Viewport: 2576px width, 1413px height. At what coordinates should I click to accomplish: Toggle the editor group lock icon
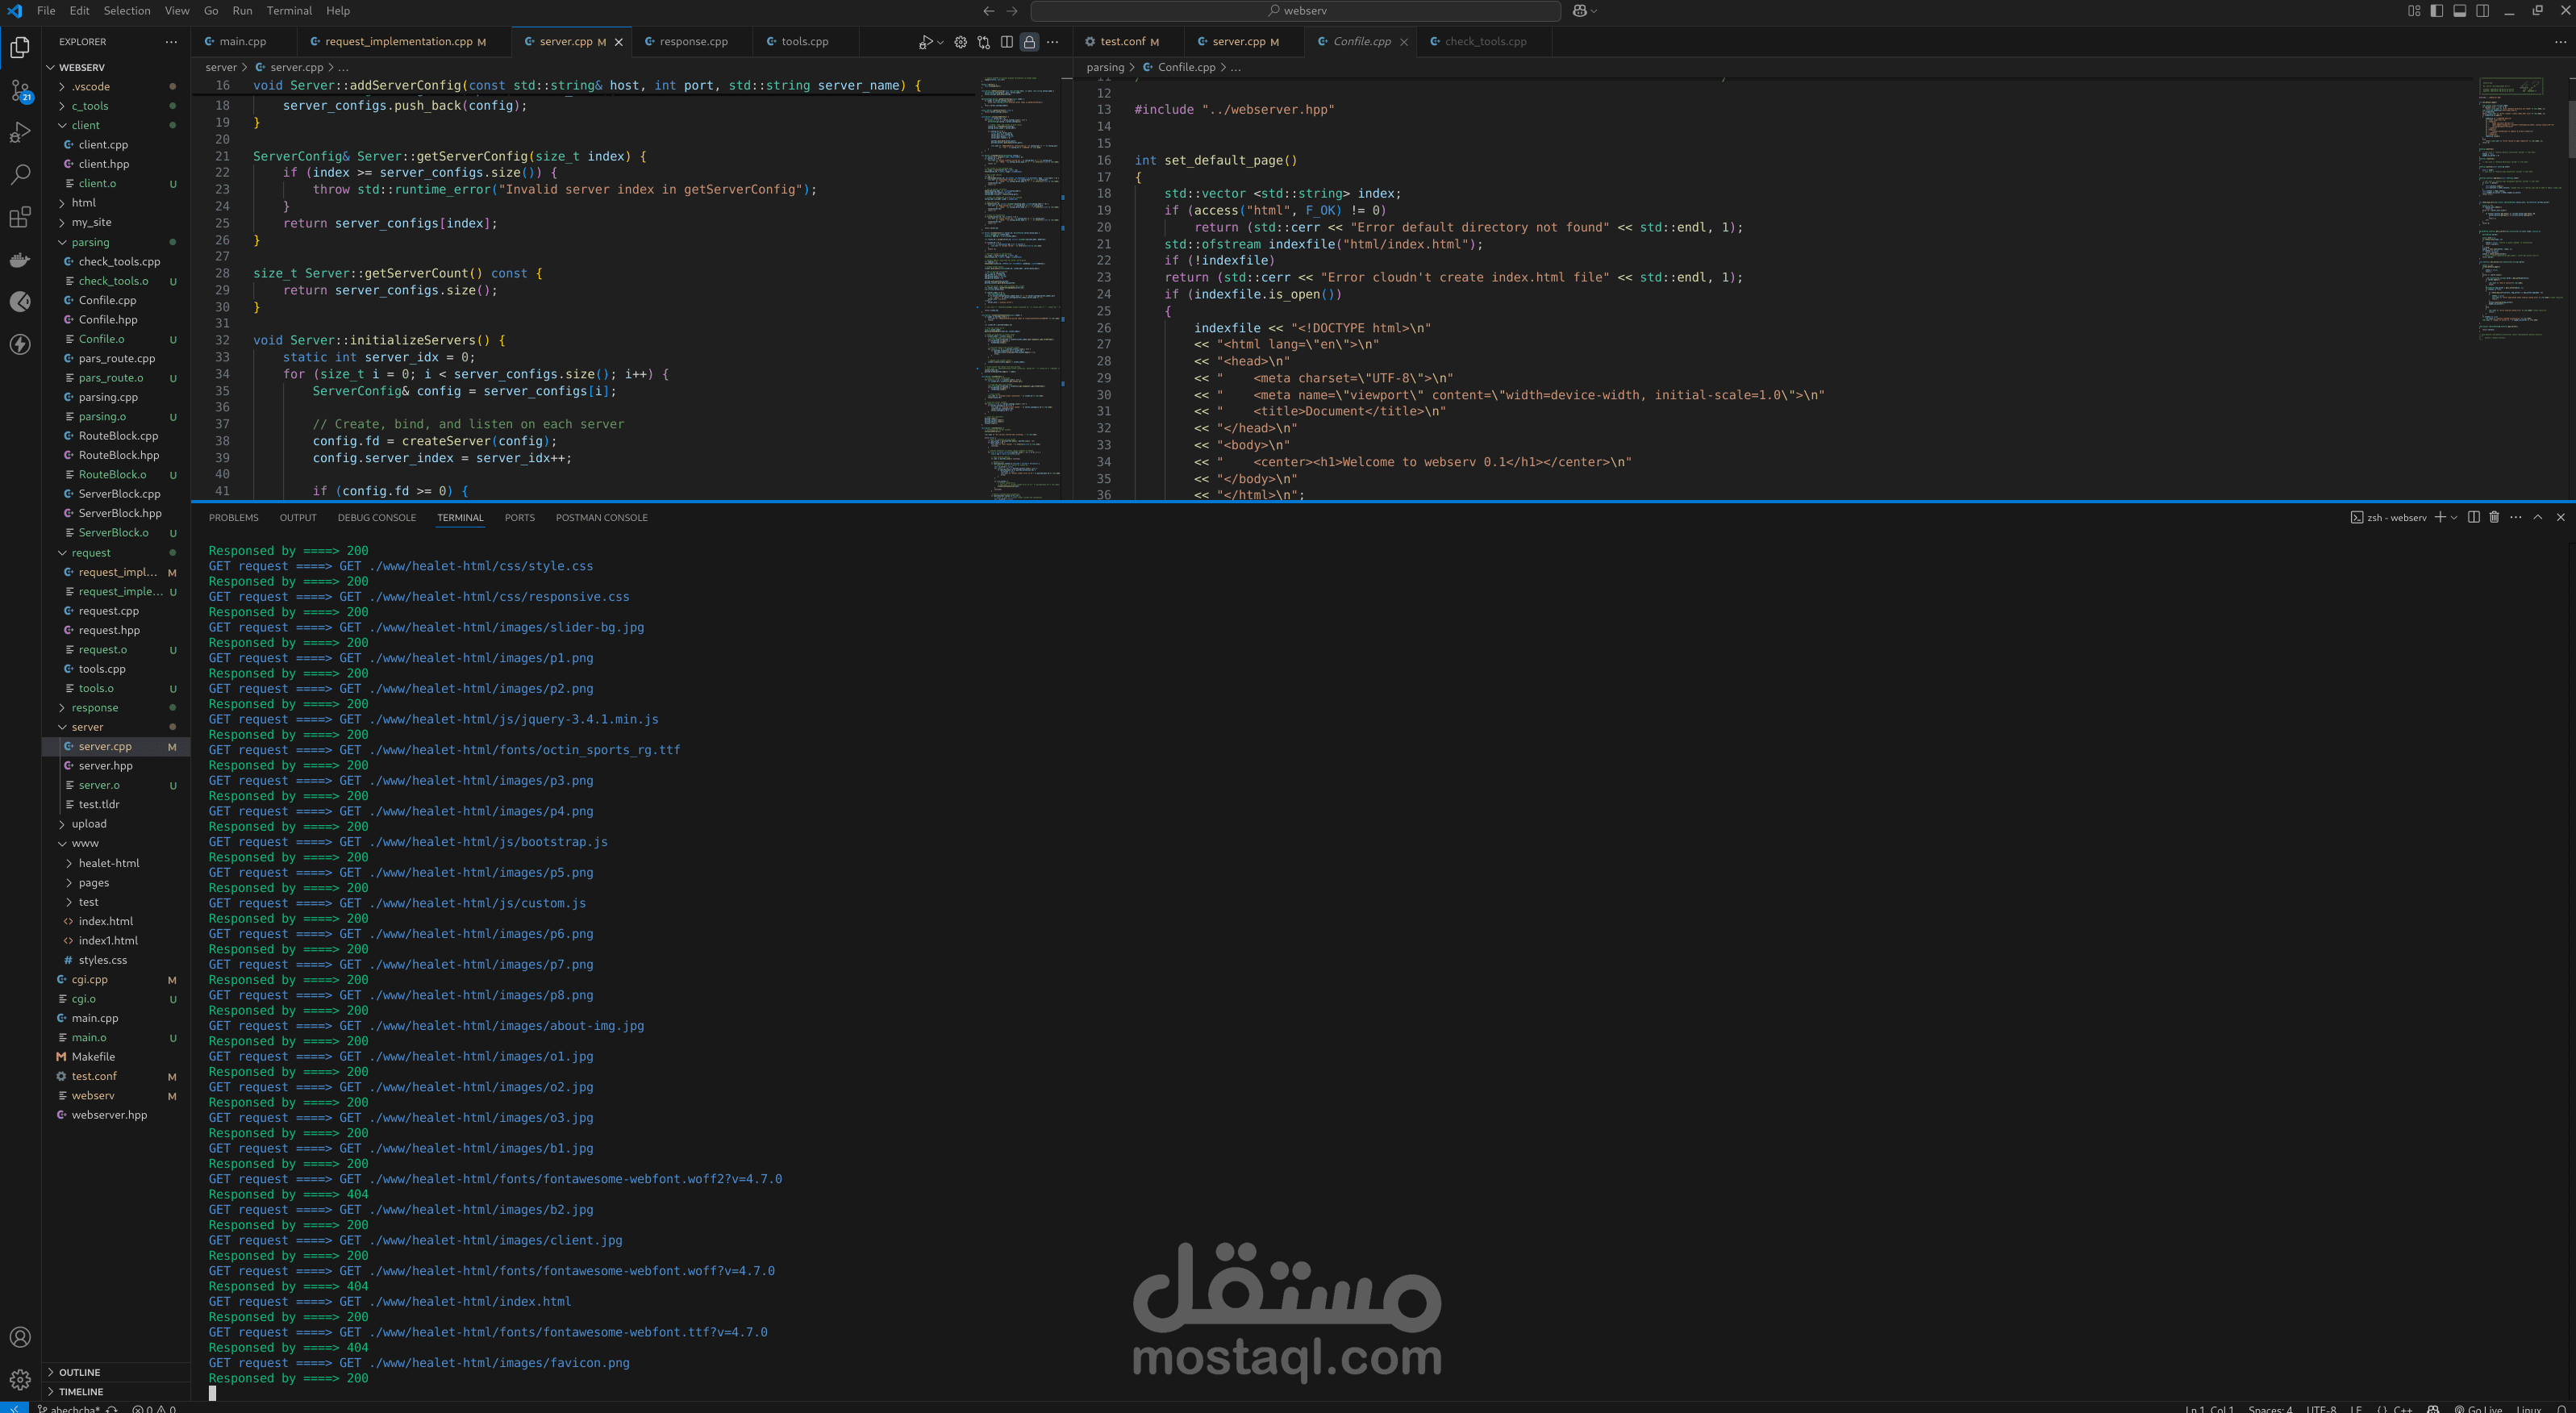(x=1029, y=42)
